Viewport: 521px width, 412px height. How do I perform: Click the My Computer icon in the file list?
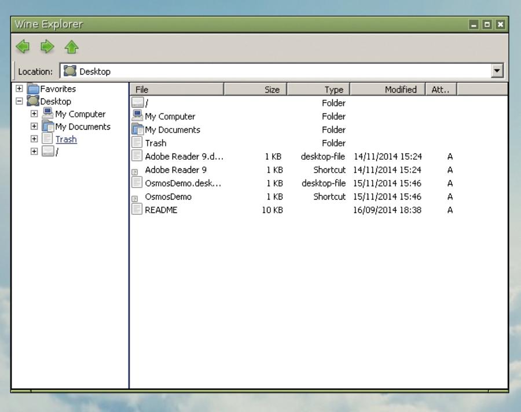tap(137, 116)
